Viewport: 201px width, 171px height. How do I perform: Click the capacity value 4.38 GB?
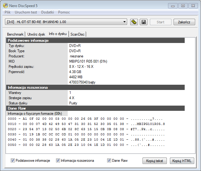pyautogui.click(x=75, y=72)
